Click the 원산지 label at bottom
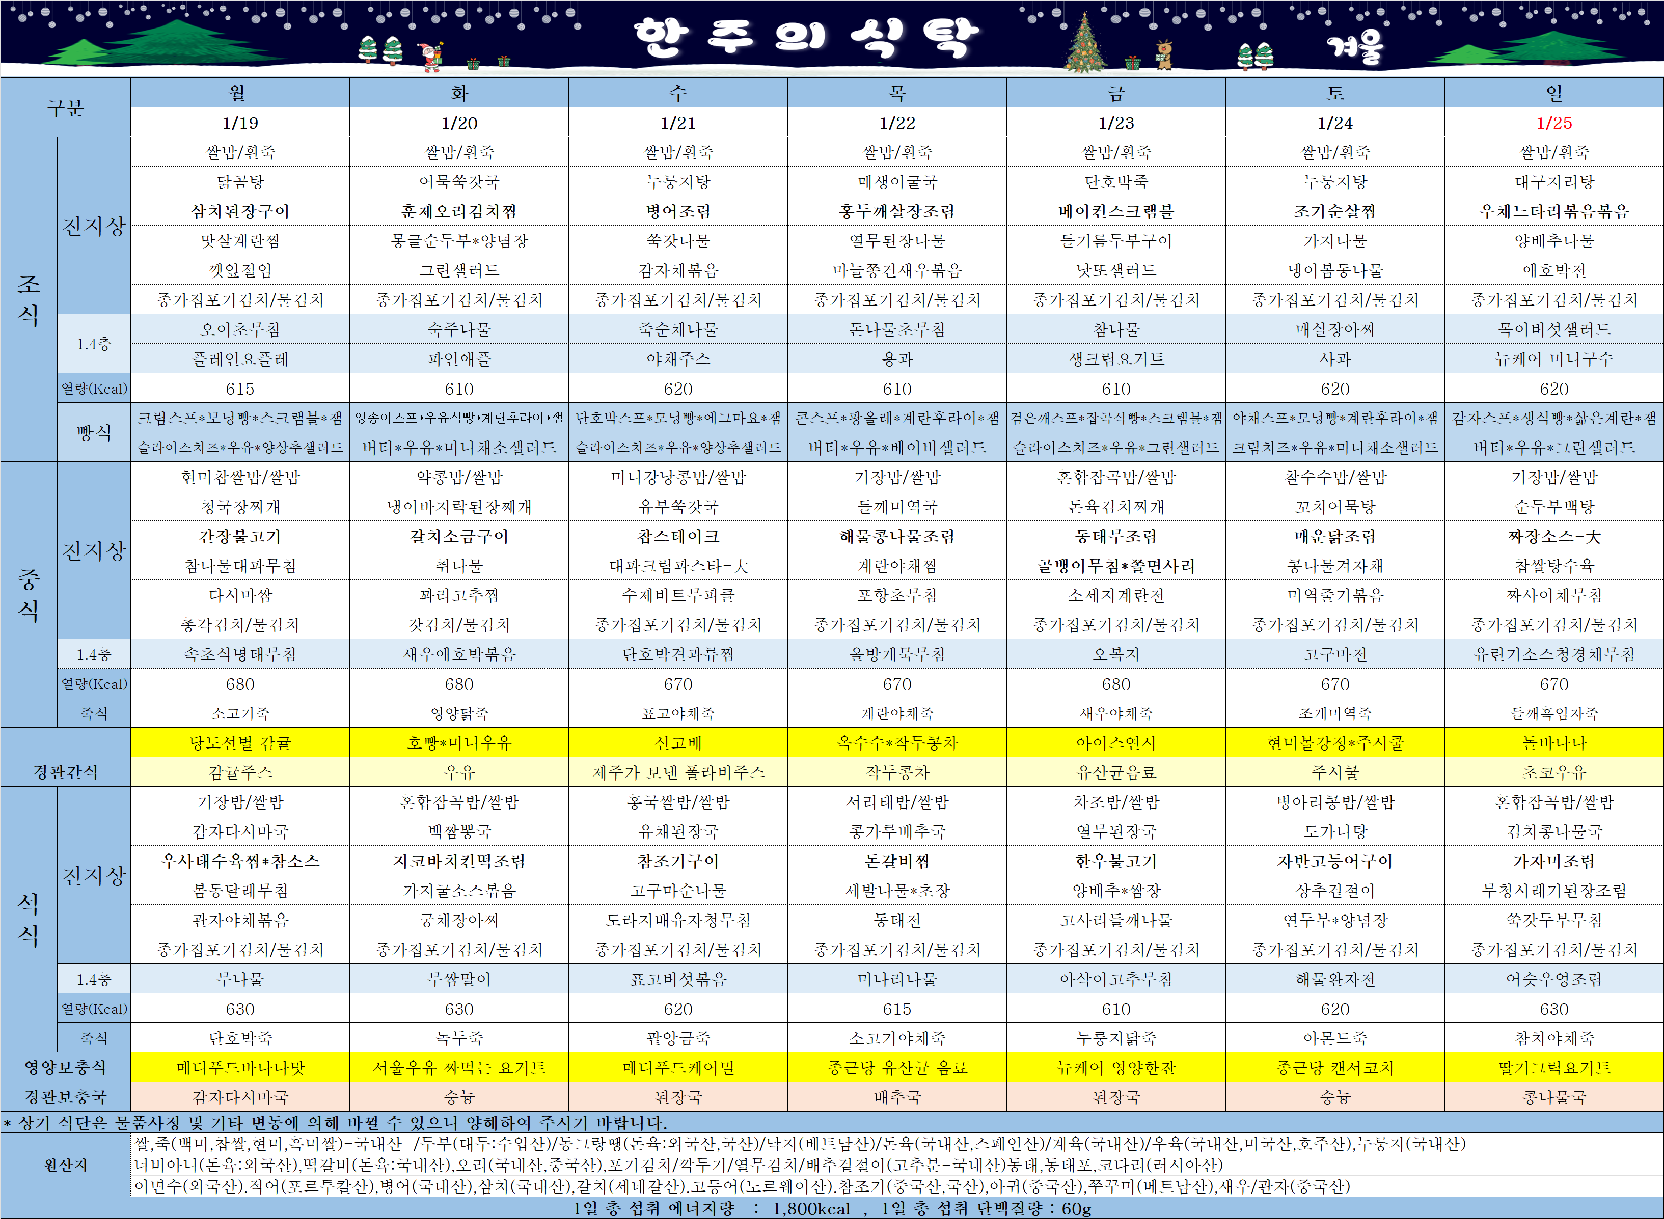The width and height of the screenshot is (1664, 1219). 65,1165
